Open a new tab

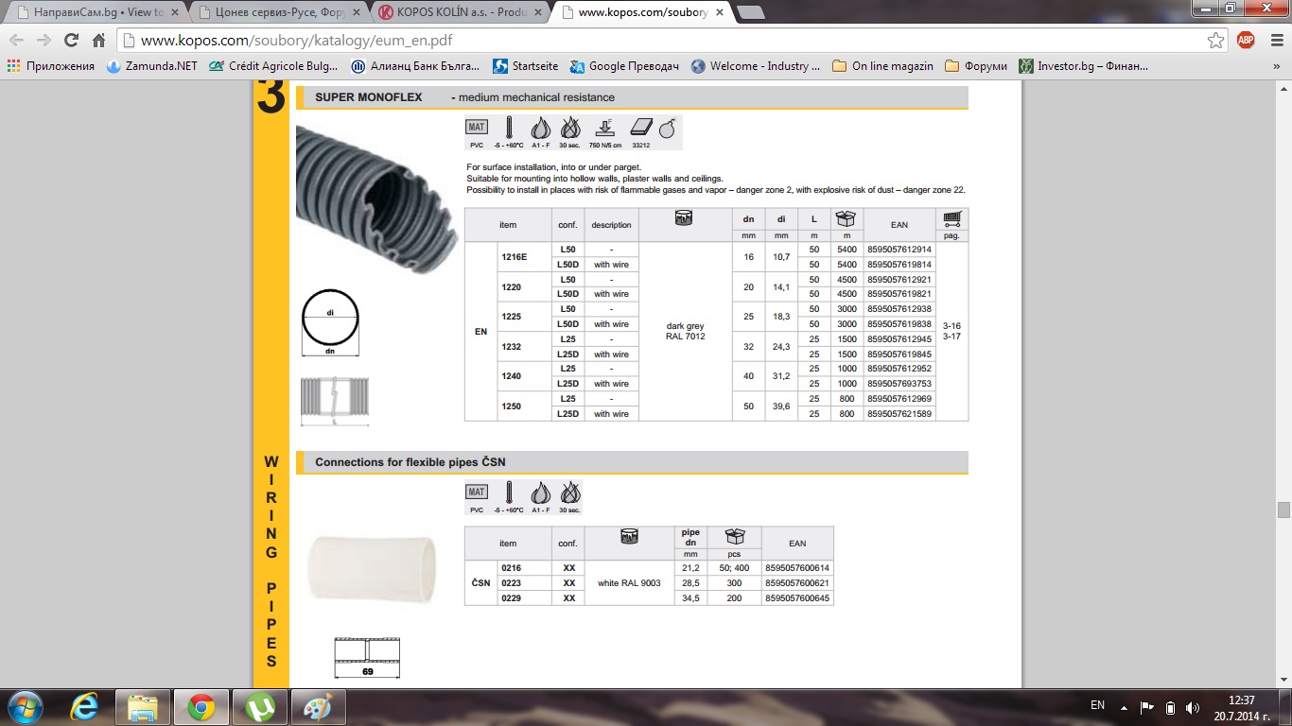[750, 13]
